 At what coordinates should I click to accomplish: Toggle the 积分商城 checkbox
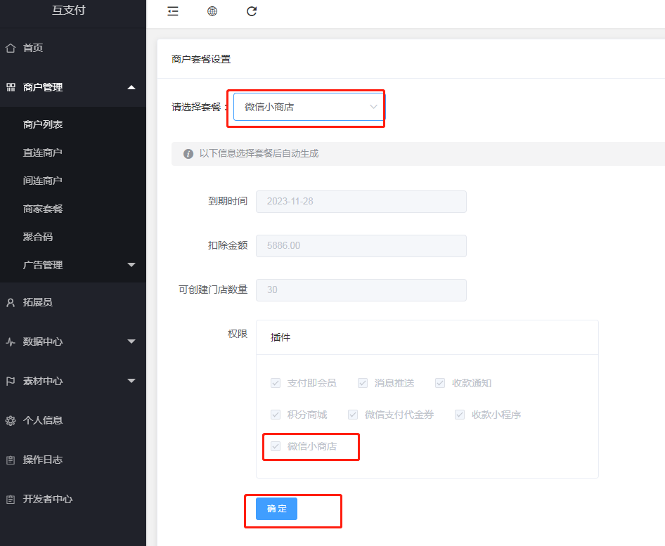(x=276, y=415)
